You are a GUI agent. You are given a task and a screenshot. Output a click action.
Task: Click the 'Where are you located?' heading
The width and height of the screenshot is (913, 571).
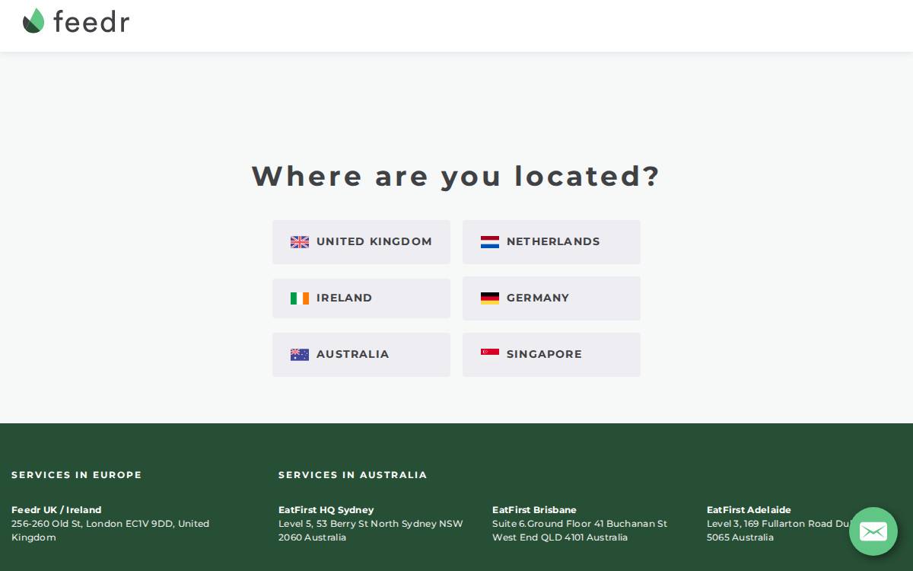coord(456,176)
